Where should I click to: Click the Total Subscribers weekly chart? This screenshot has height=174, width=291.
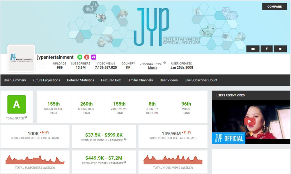pos(35,159)
